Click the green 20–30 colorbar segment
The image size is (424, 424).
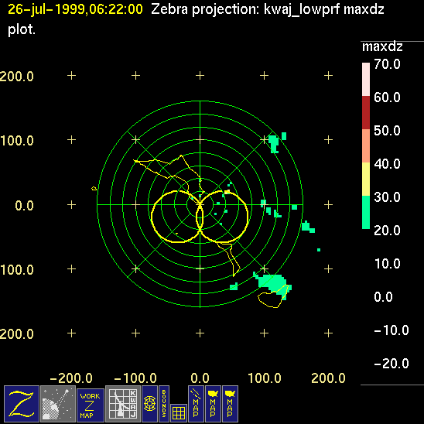point(366,212)
